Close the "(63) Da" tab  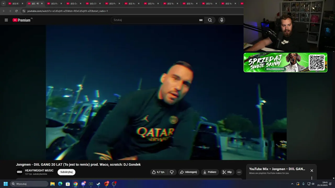click(x=81, y=4)
